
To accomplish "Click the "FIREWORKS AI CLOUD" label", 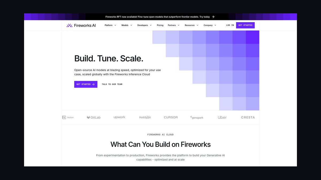I will 160,135.
